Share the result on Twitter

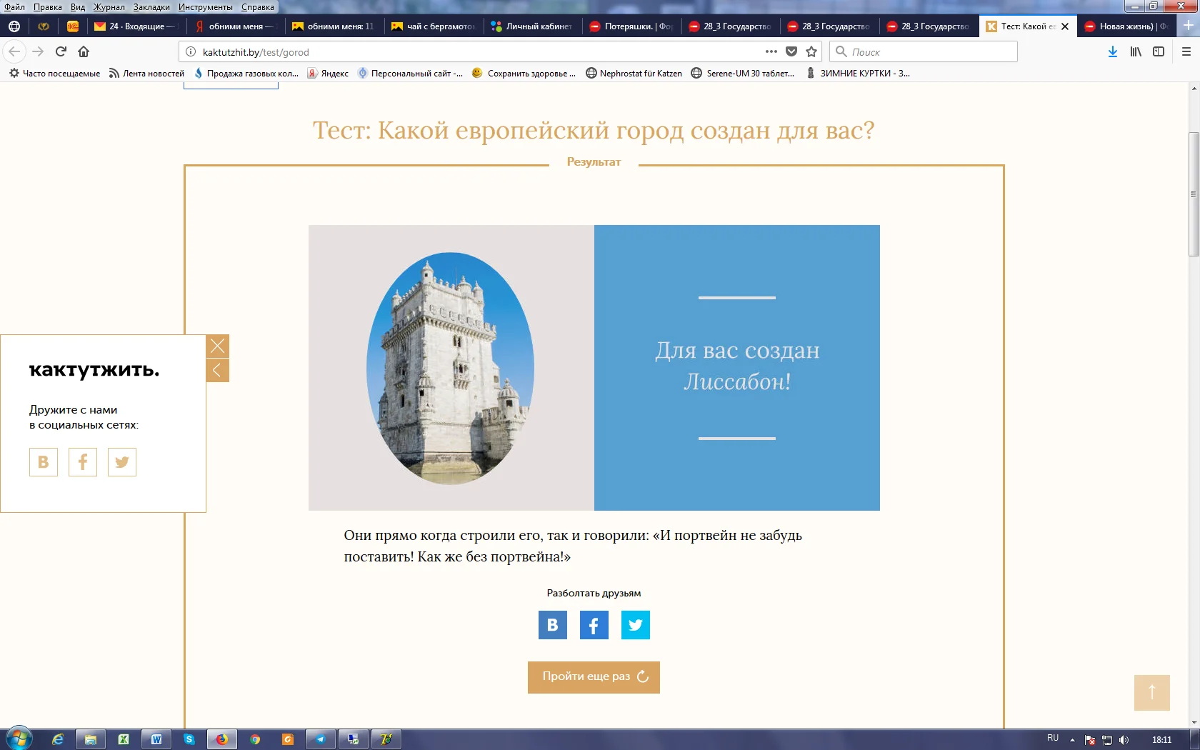[636, 625]
